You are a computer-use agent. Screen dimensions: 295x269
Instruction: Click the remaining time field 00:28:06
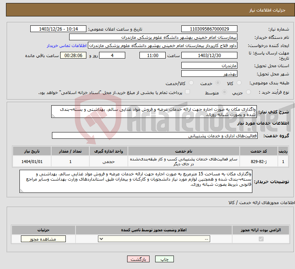[73, 55]
